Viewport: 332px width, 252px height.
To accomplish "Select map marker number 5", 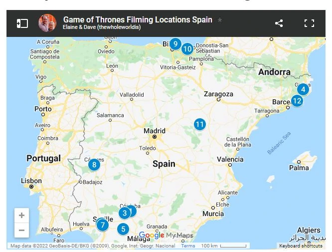I will click(123, 229).
